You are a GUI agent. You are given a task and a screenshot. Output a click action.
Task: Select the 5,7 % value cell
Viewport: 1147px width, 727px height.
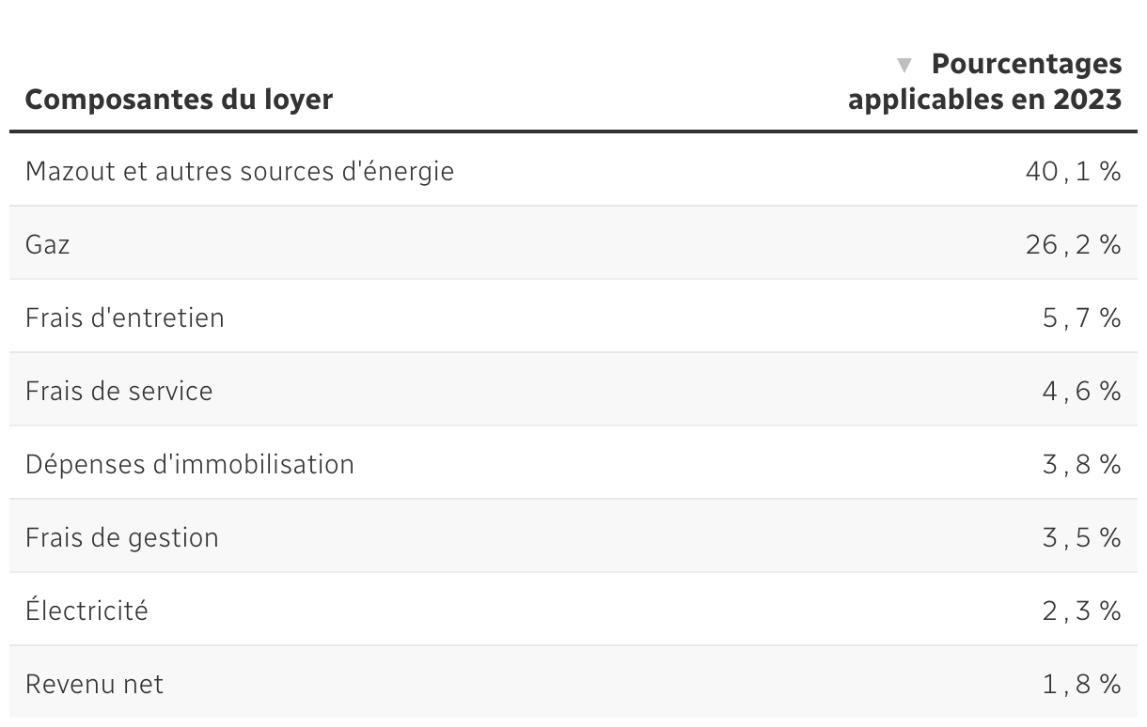coord(1082,317)
